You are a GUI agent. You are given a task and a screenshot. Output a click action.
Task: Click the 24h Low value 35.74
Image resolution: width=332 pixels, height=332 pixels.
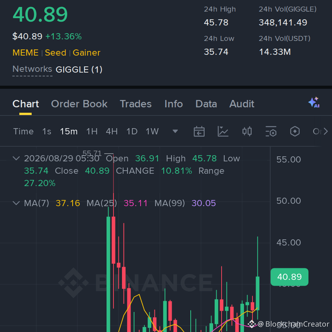coord(216,52)
